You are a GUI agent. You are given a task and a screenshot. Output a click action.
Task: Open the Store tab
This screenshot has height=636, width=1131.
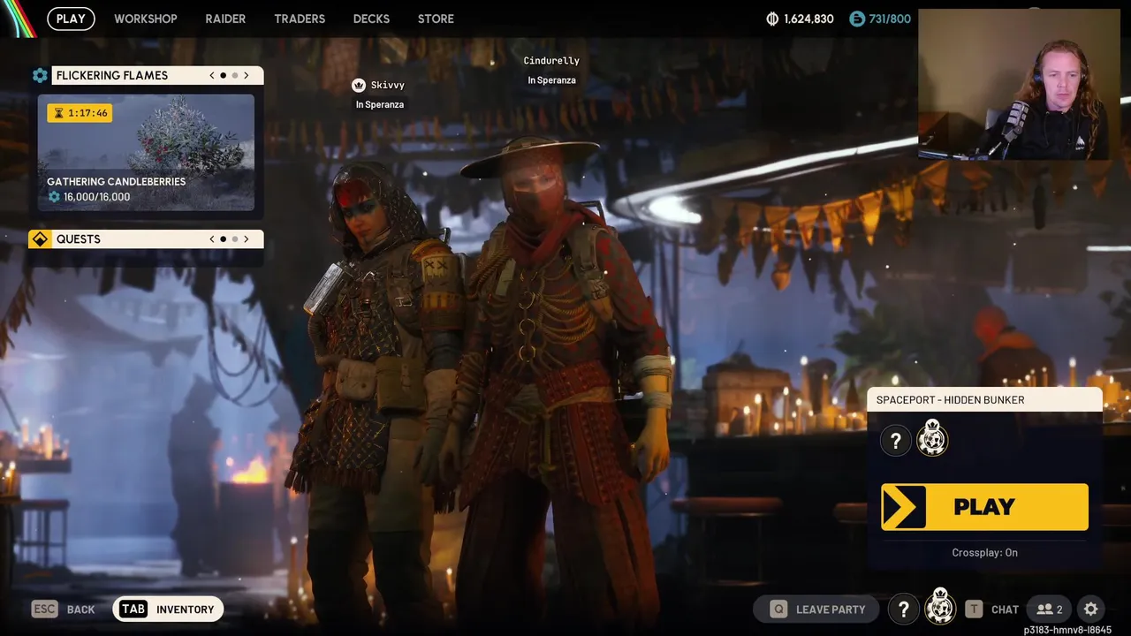coord(436,19)
